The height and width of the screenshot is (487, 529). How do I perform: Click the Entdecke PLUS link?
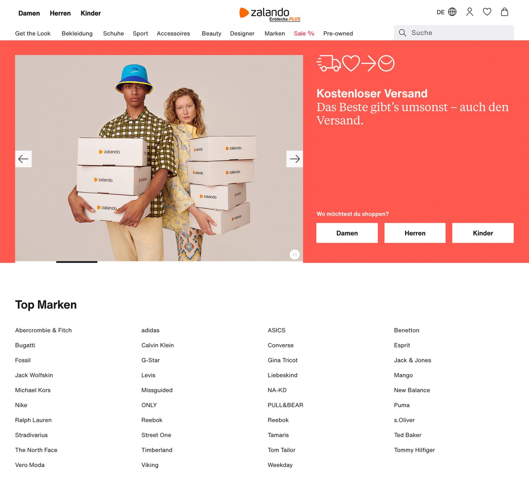click(285, 19)
